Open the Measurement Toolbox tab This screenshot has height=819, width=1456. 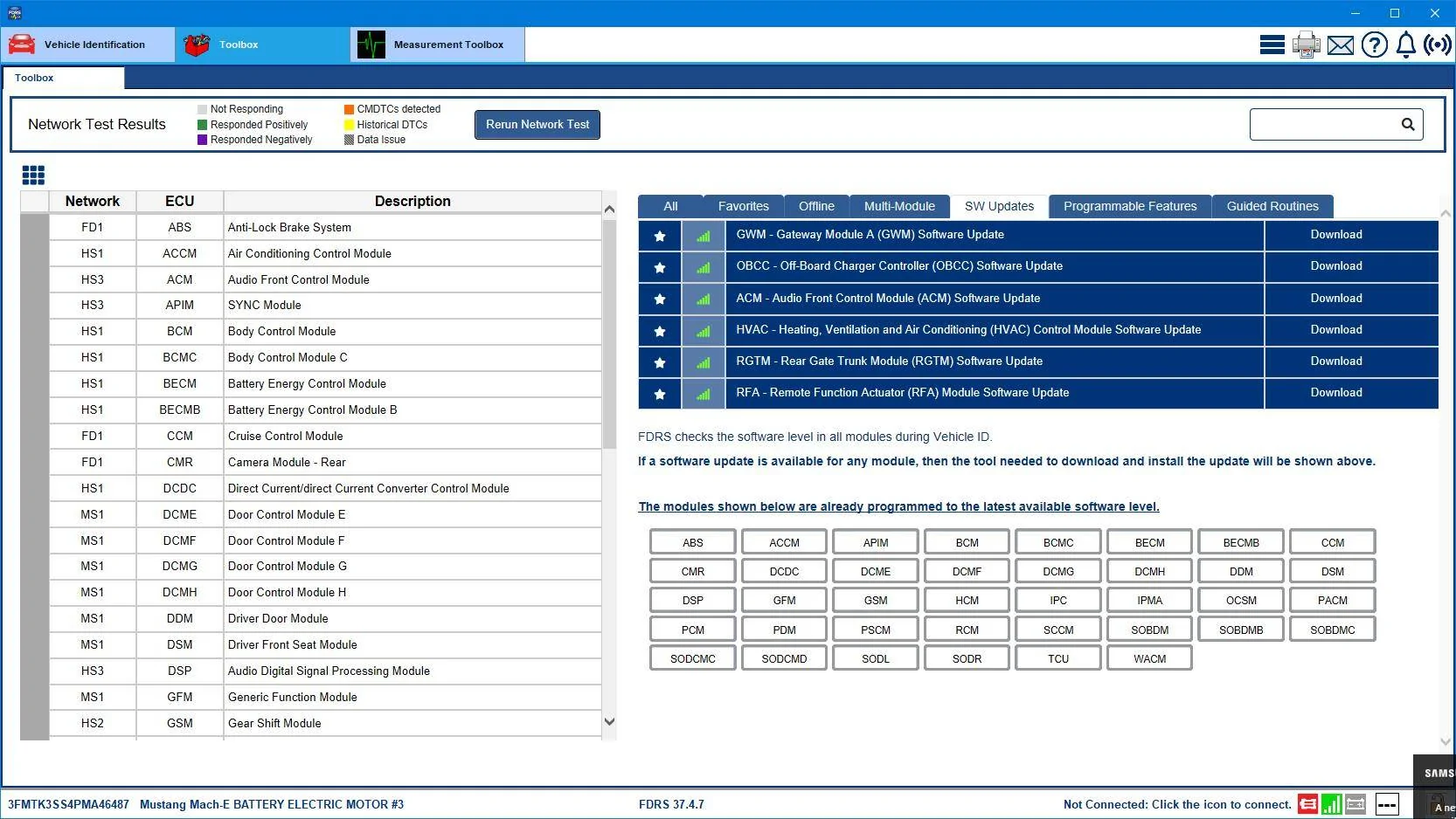[438, 45]
